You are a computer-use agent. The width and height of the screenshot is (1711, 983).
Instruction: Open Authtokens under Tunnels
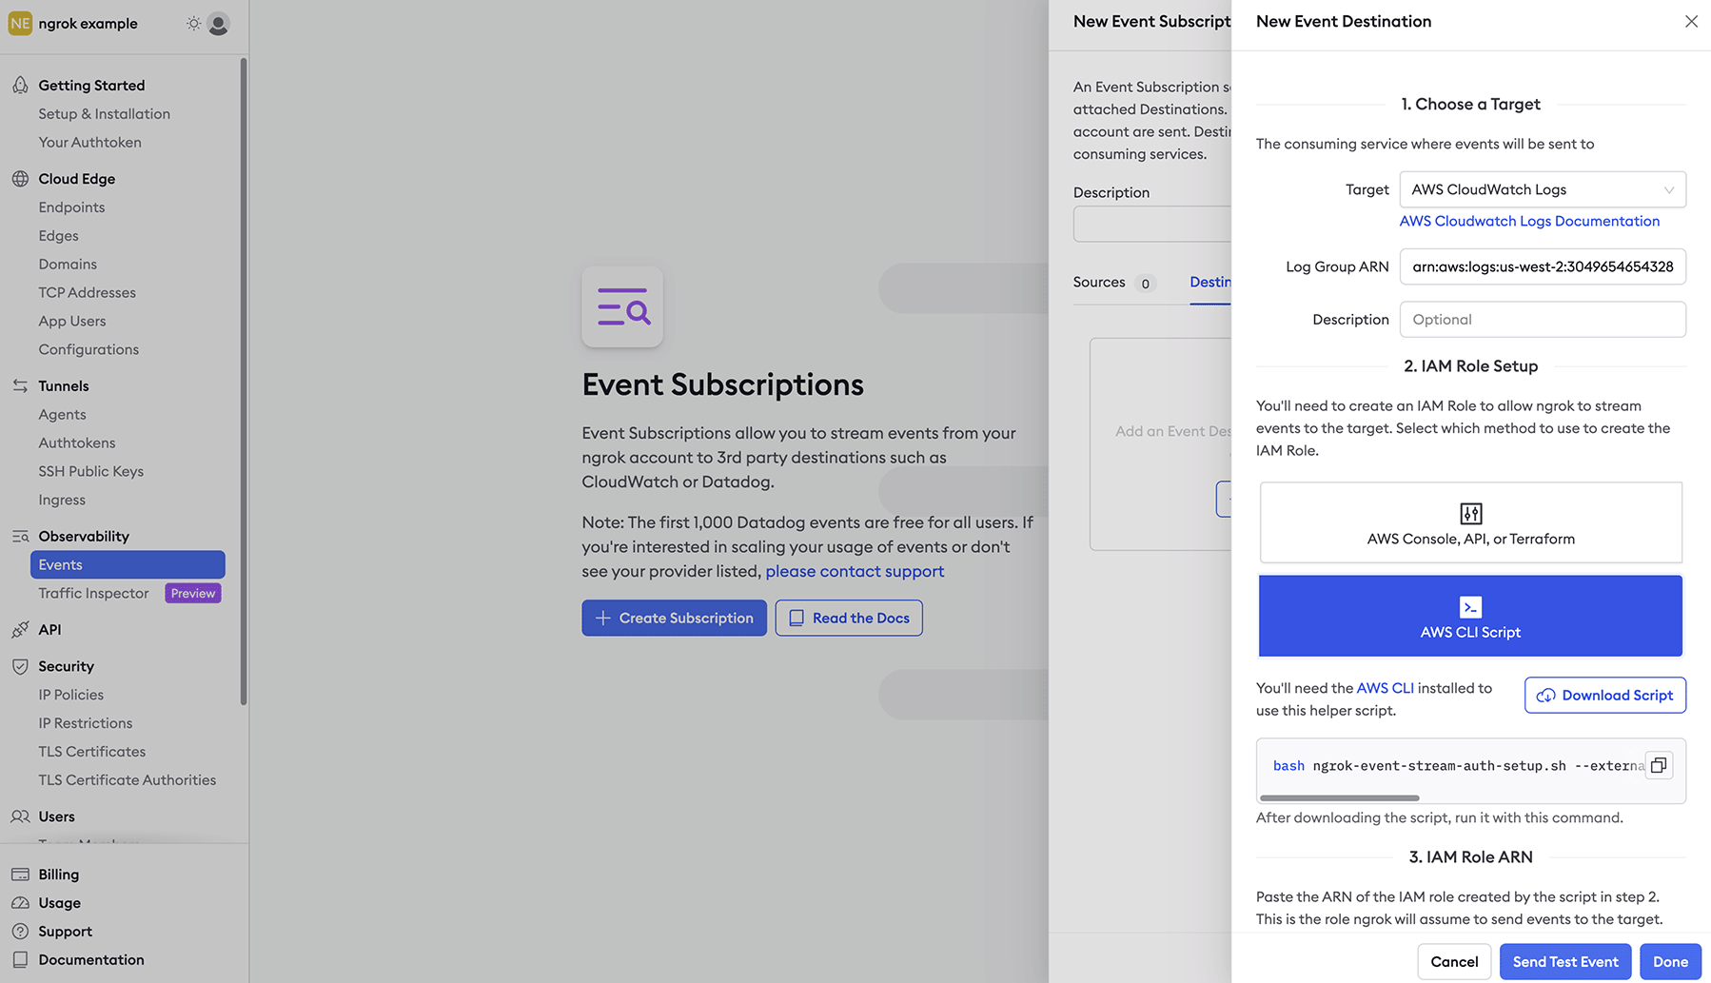pyautogui.click(x=76, y=442)
